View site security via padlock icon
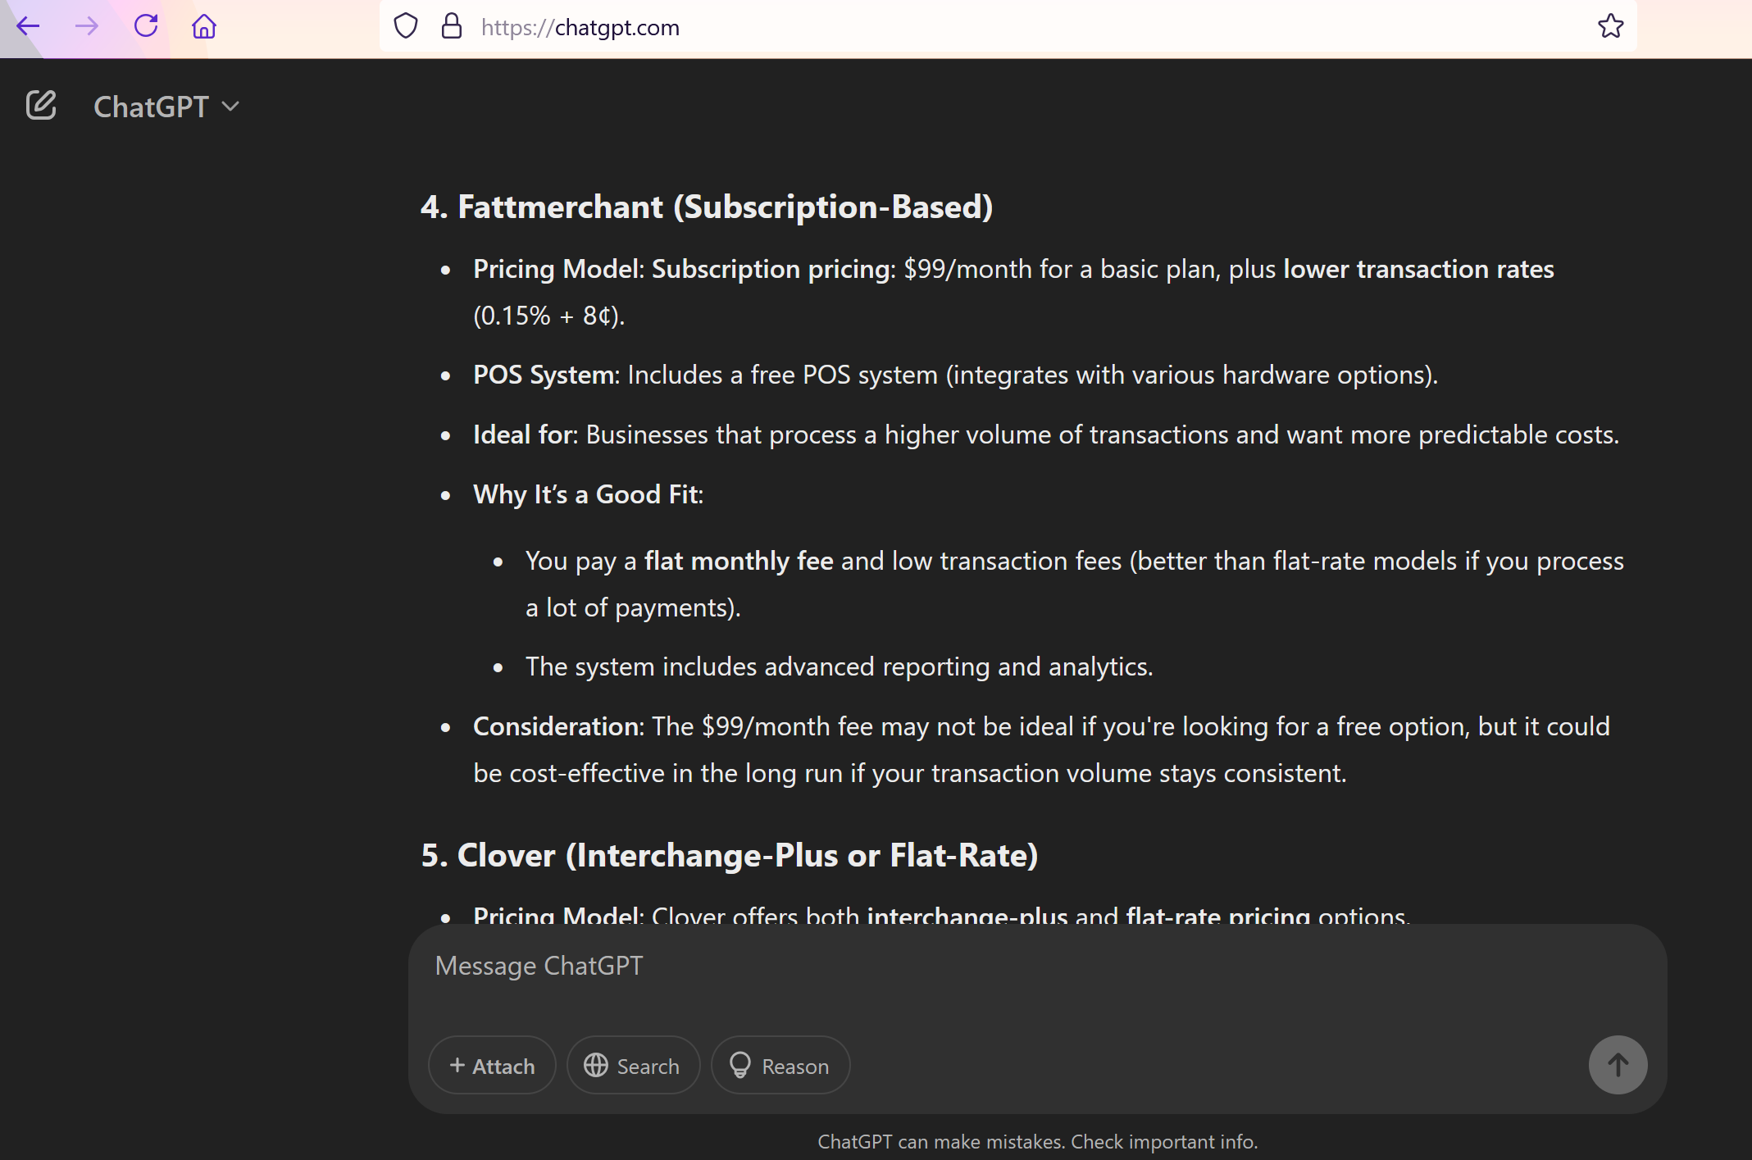Screen dimensions: 1752x1160 452,26
